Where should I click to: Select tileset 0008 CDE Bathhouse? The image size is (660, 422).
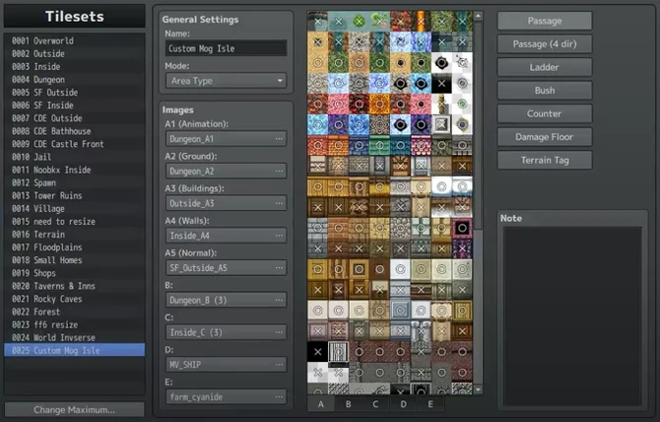point(75,131)
